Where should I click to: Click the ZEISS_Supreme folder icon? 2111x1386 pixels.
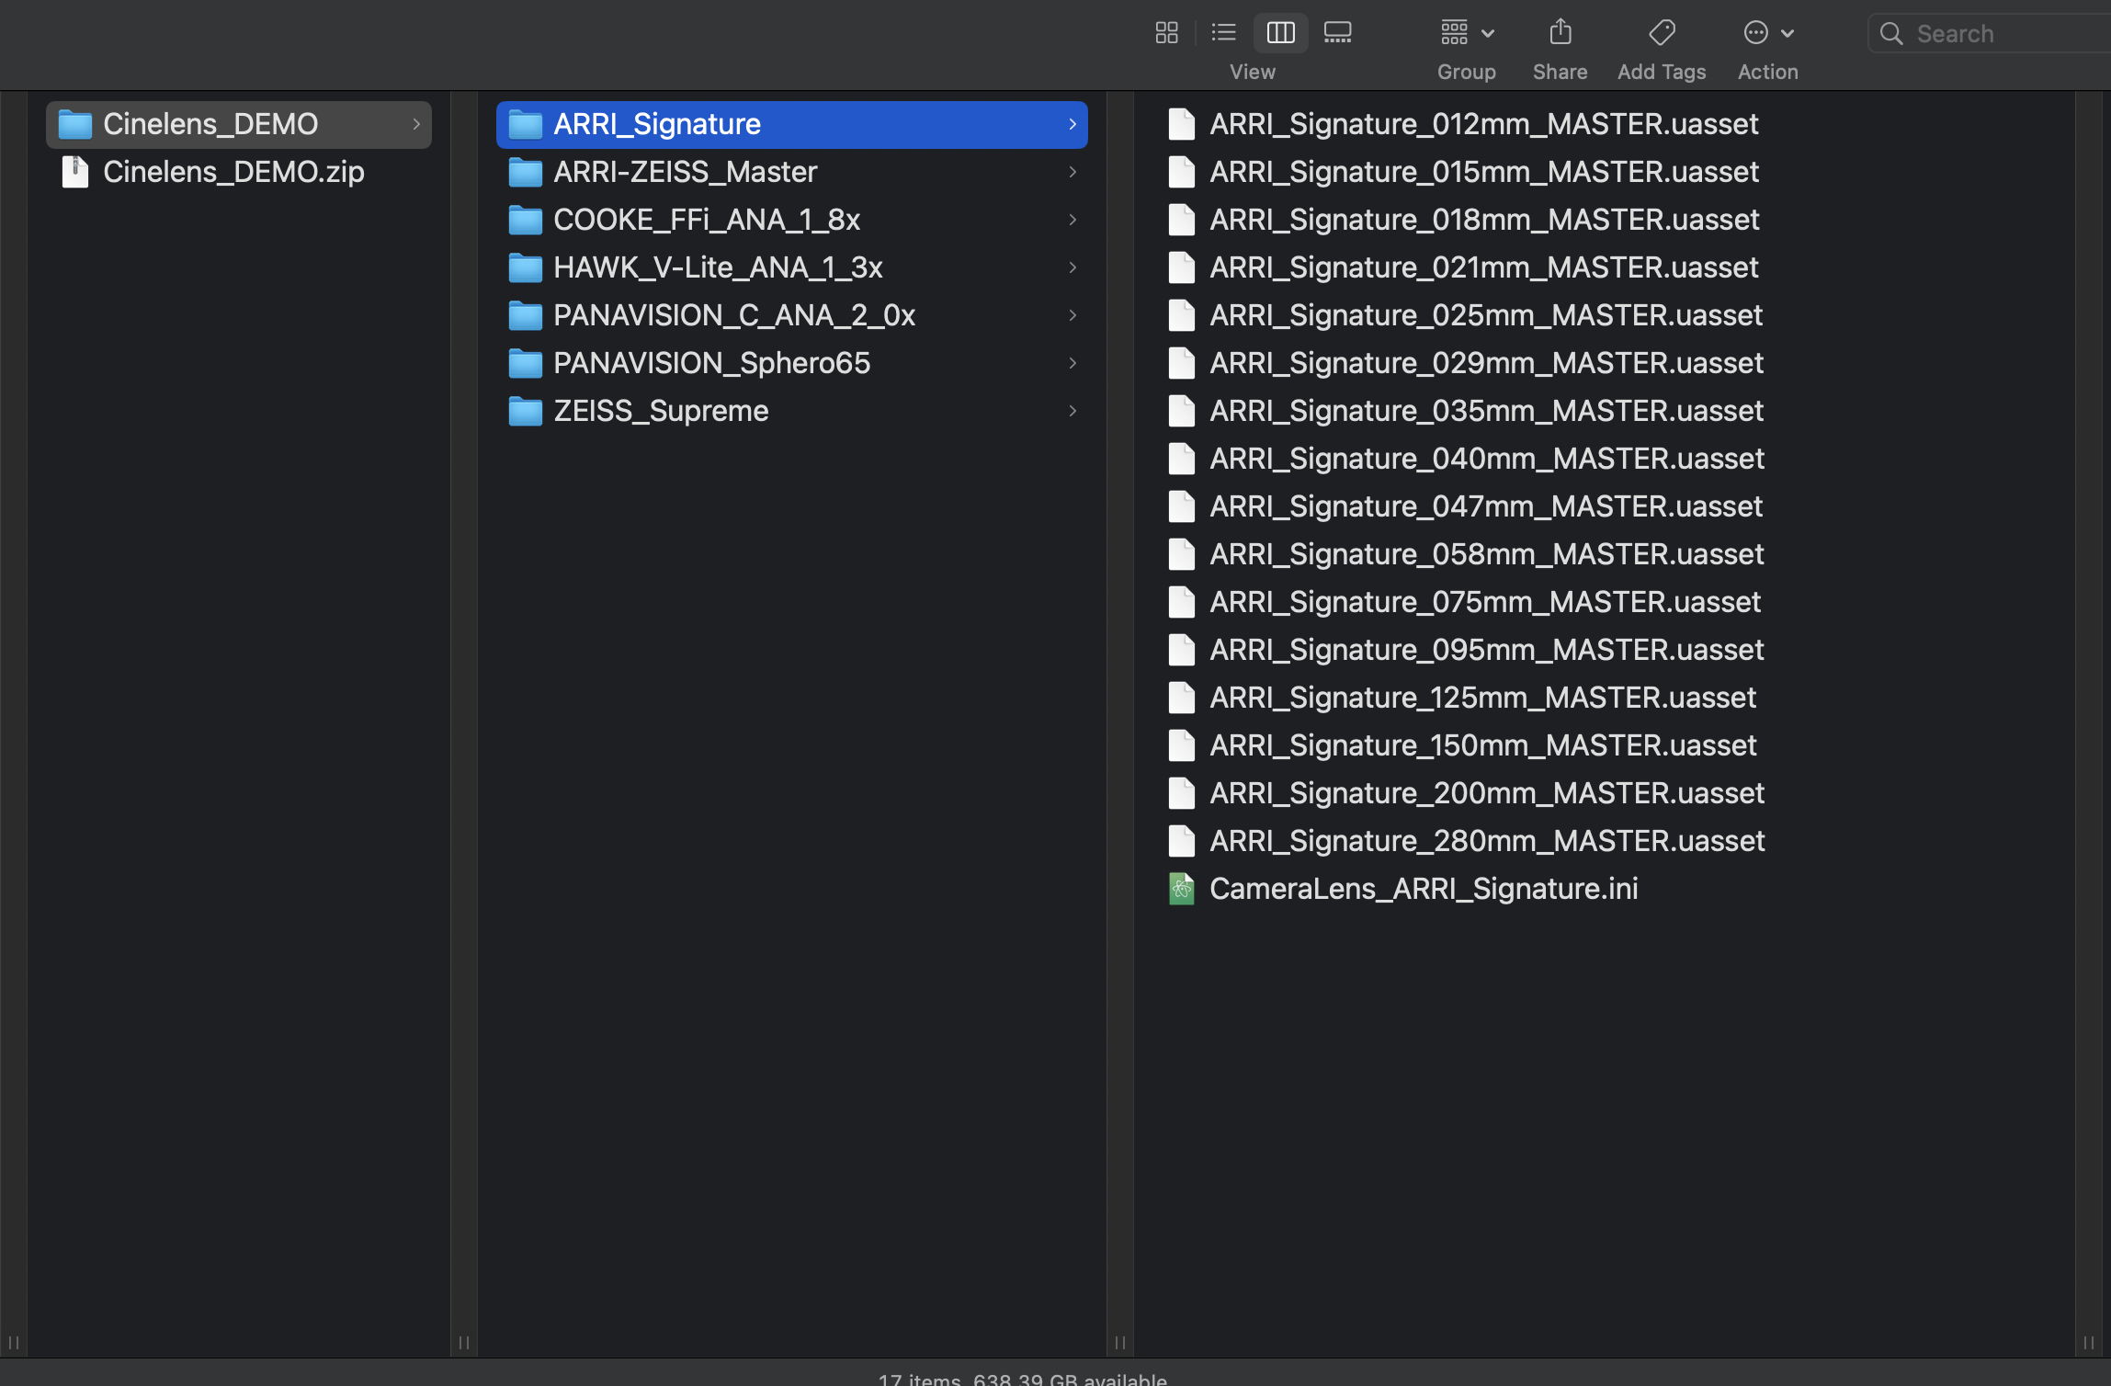(526, 411)
